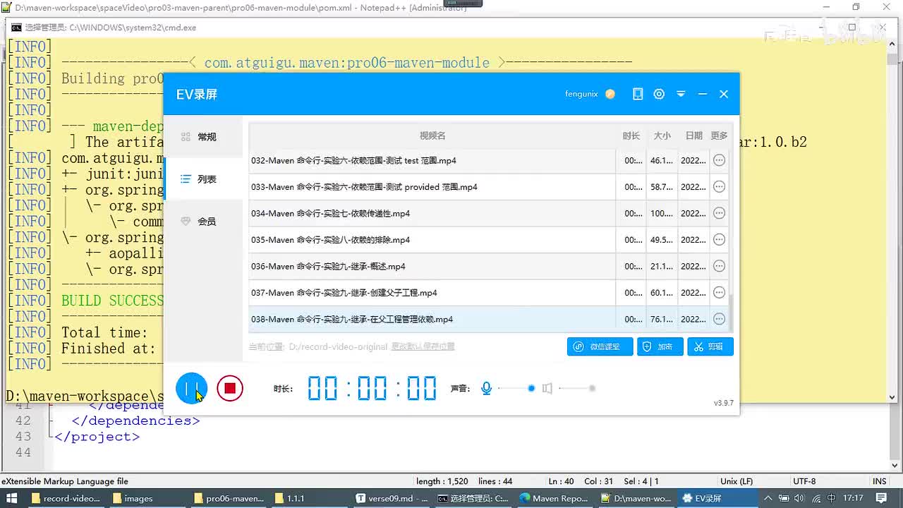Open more options for video 036

pos(719,266)
